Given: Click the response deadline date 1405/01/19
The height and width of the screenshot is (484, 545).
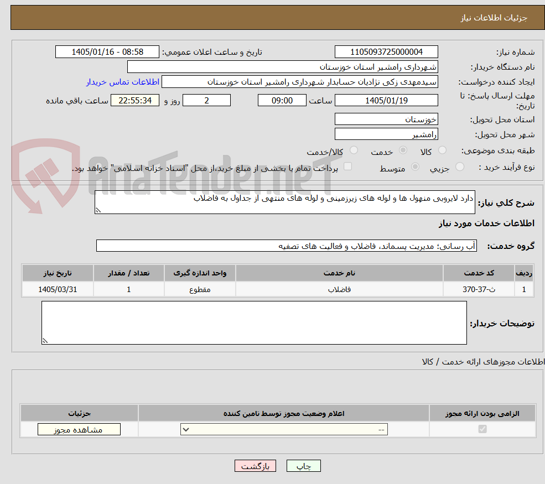Looking at the screenshot, I should tap(386, 101).
